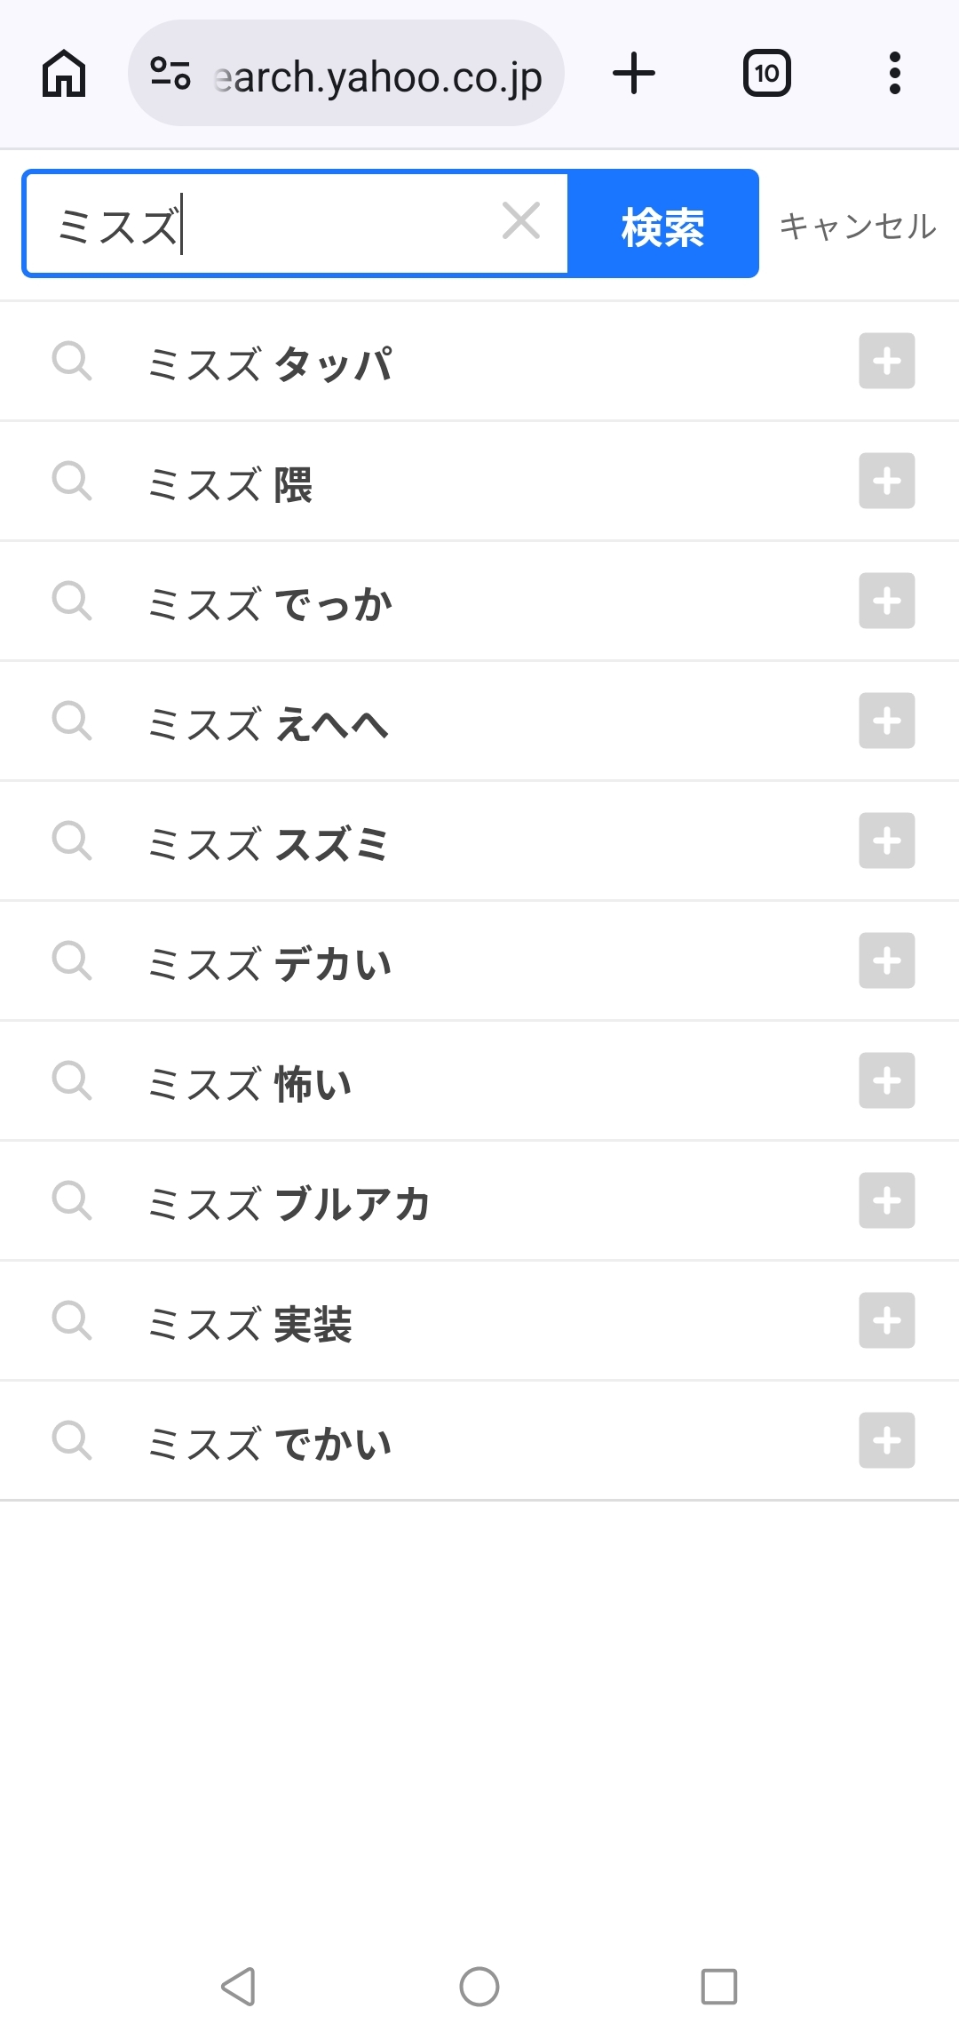Viewport: 959px width, 2040px height.
Task: Add ミスズ でっか to query via plus
Action: pyautogui.click(x=886, y=602)
